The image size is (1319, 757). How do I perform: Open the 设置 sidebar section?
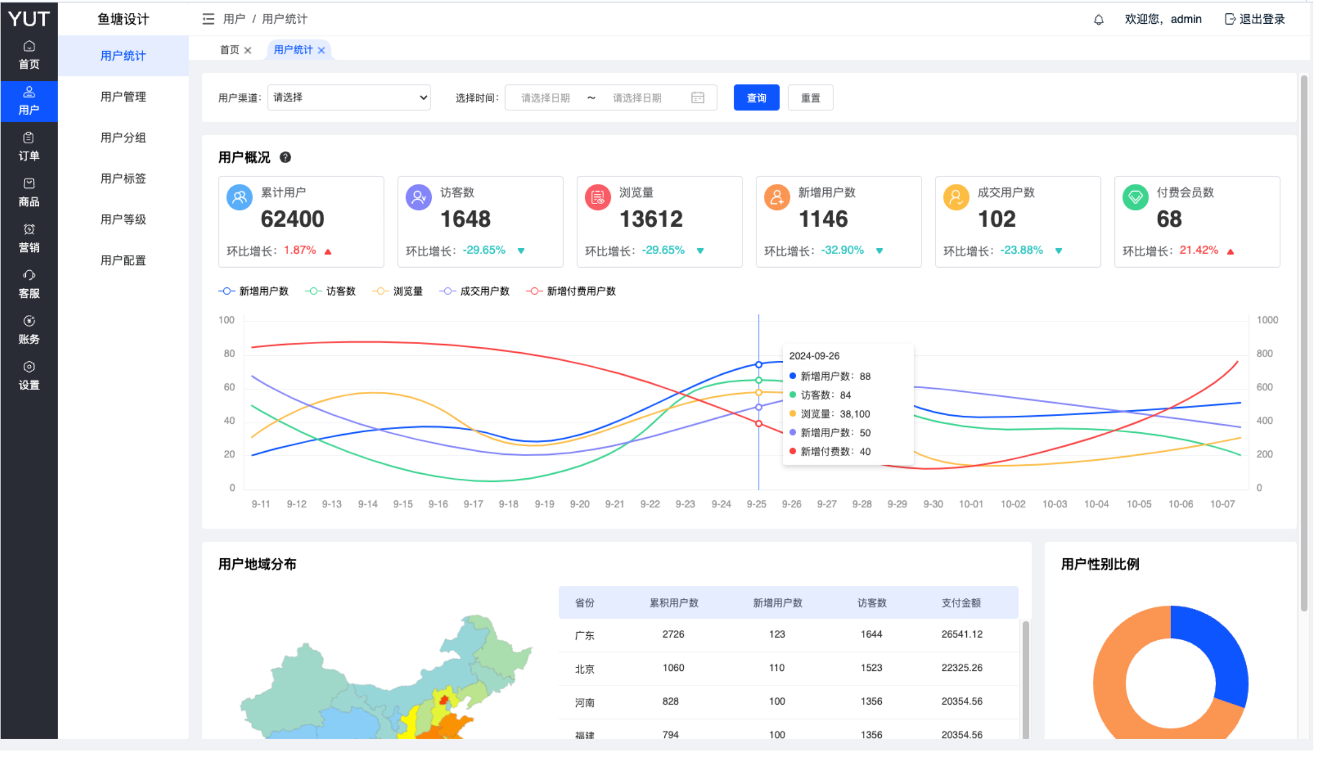(29, 375)
